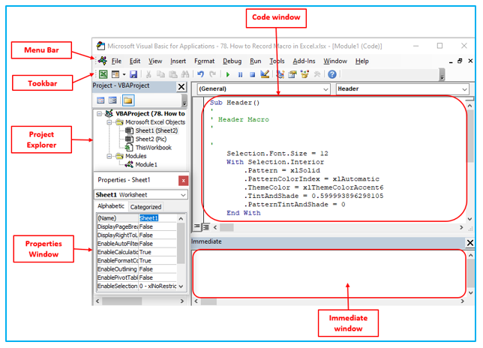
Task: Click the Find binoculars icon
Action: click(x=185, y=74)
